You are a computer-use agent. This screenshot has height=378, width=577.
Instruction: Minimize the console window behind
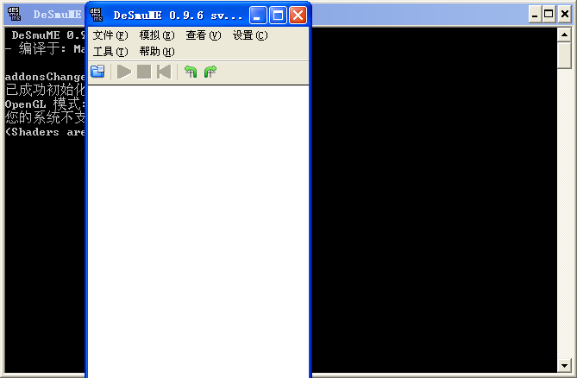pyautogui.click(x=535, y=15)
